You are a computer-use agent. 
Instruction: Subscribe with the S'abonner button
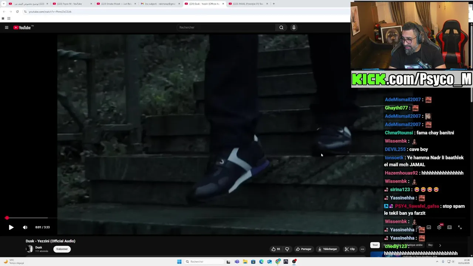[62, 249]
